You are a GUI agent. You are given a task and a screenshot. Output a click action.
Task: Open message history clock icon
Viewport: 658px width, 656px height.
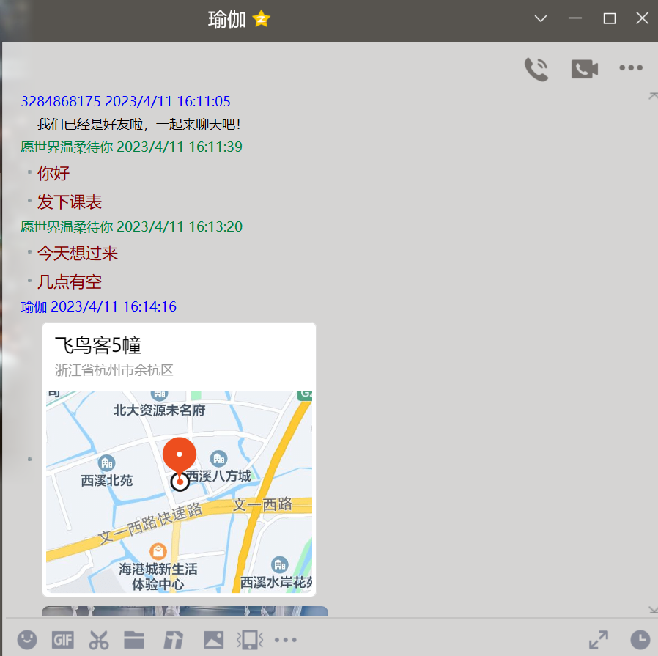[x=640, y=640]
